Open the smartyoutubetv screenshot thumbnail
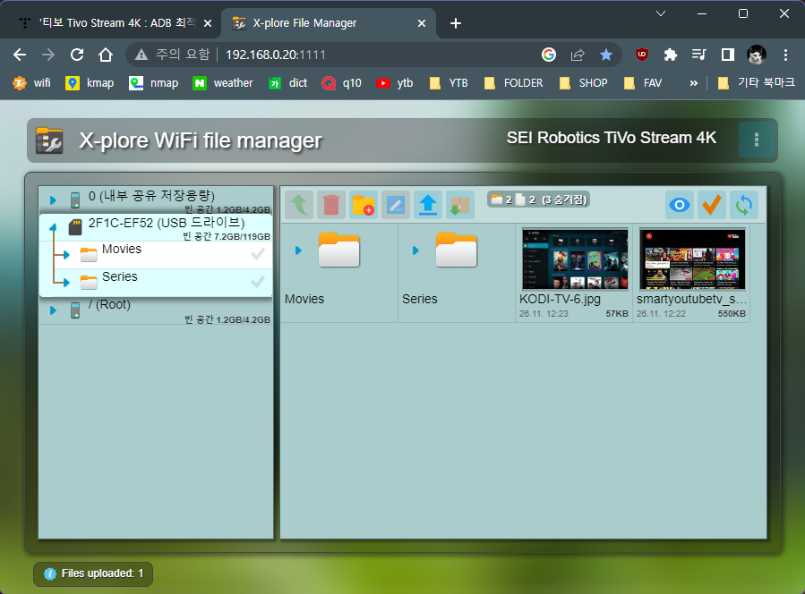Viewport: 805px width, 594px height. click(x=692, y=259)
